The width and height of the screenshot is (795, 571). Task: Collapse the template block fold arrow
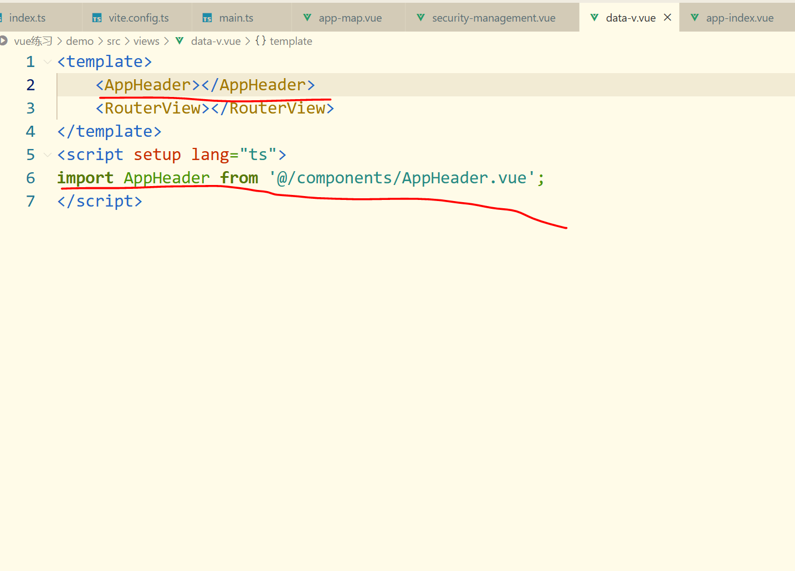pyautogui.click(x=48, y=61)
